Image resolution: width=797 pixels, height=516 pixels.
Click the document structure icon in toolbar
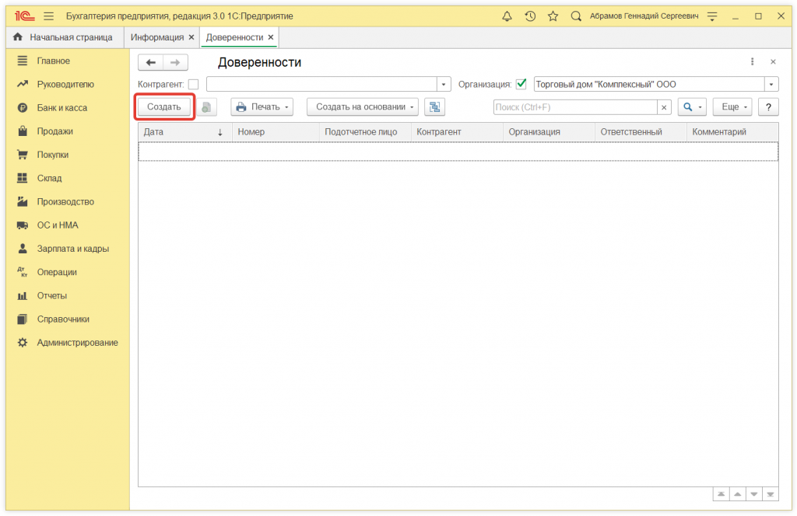434,107
